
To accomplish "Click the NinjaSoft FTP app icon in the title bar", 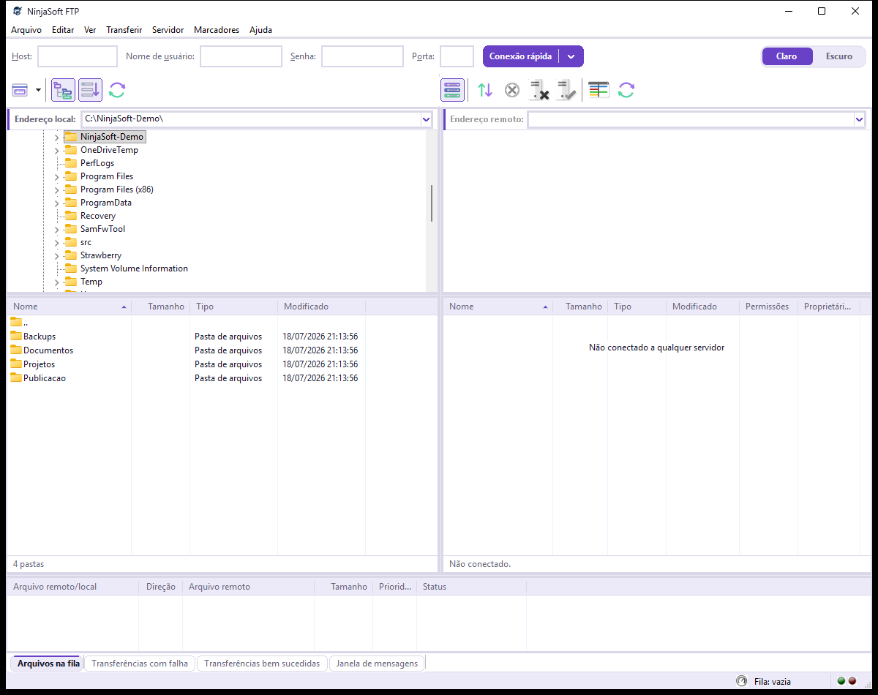I will point(17,11).
